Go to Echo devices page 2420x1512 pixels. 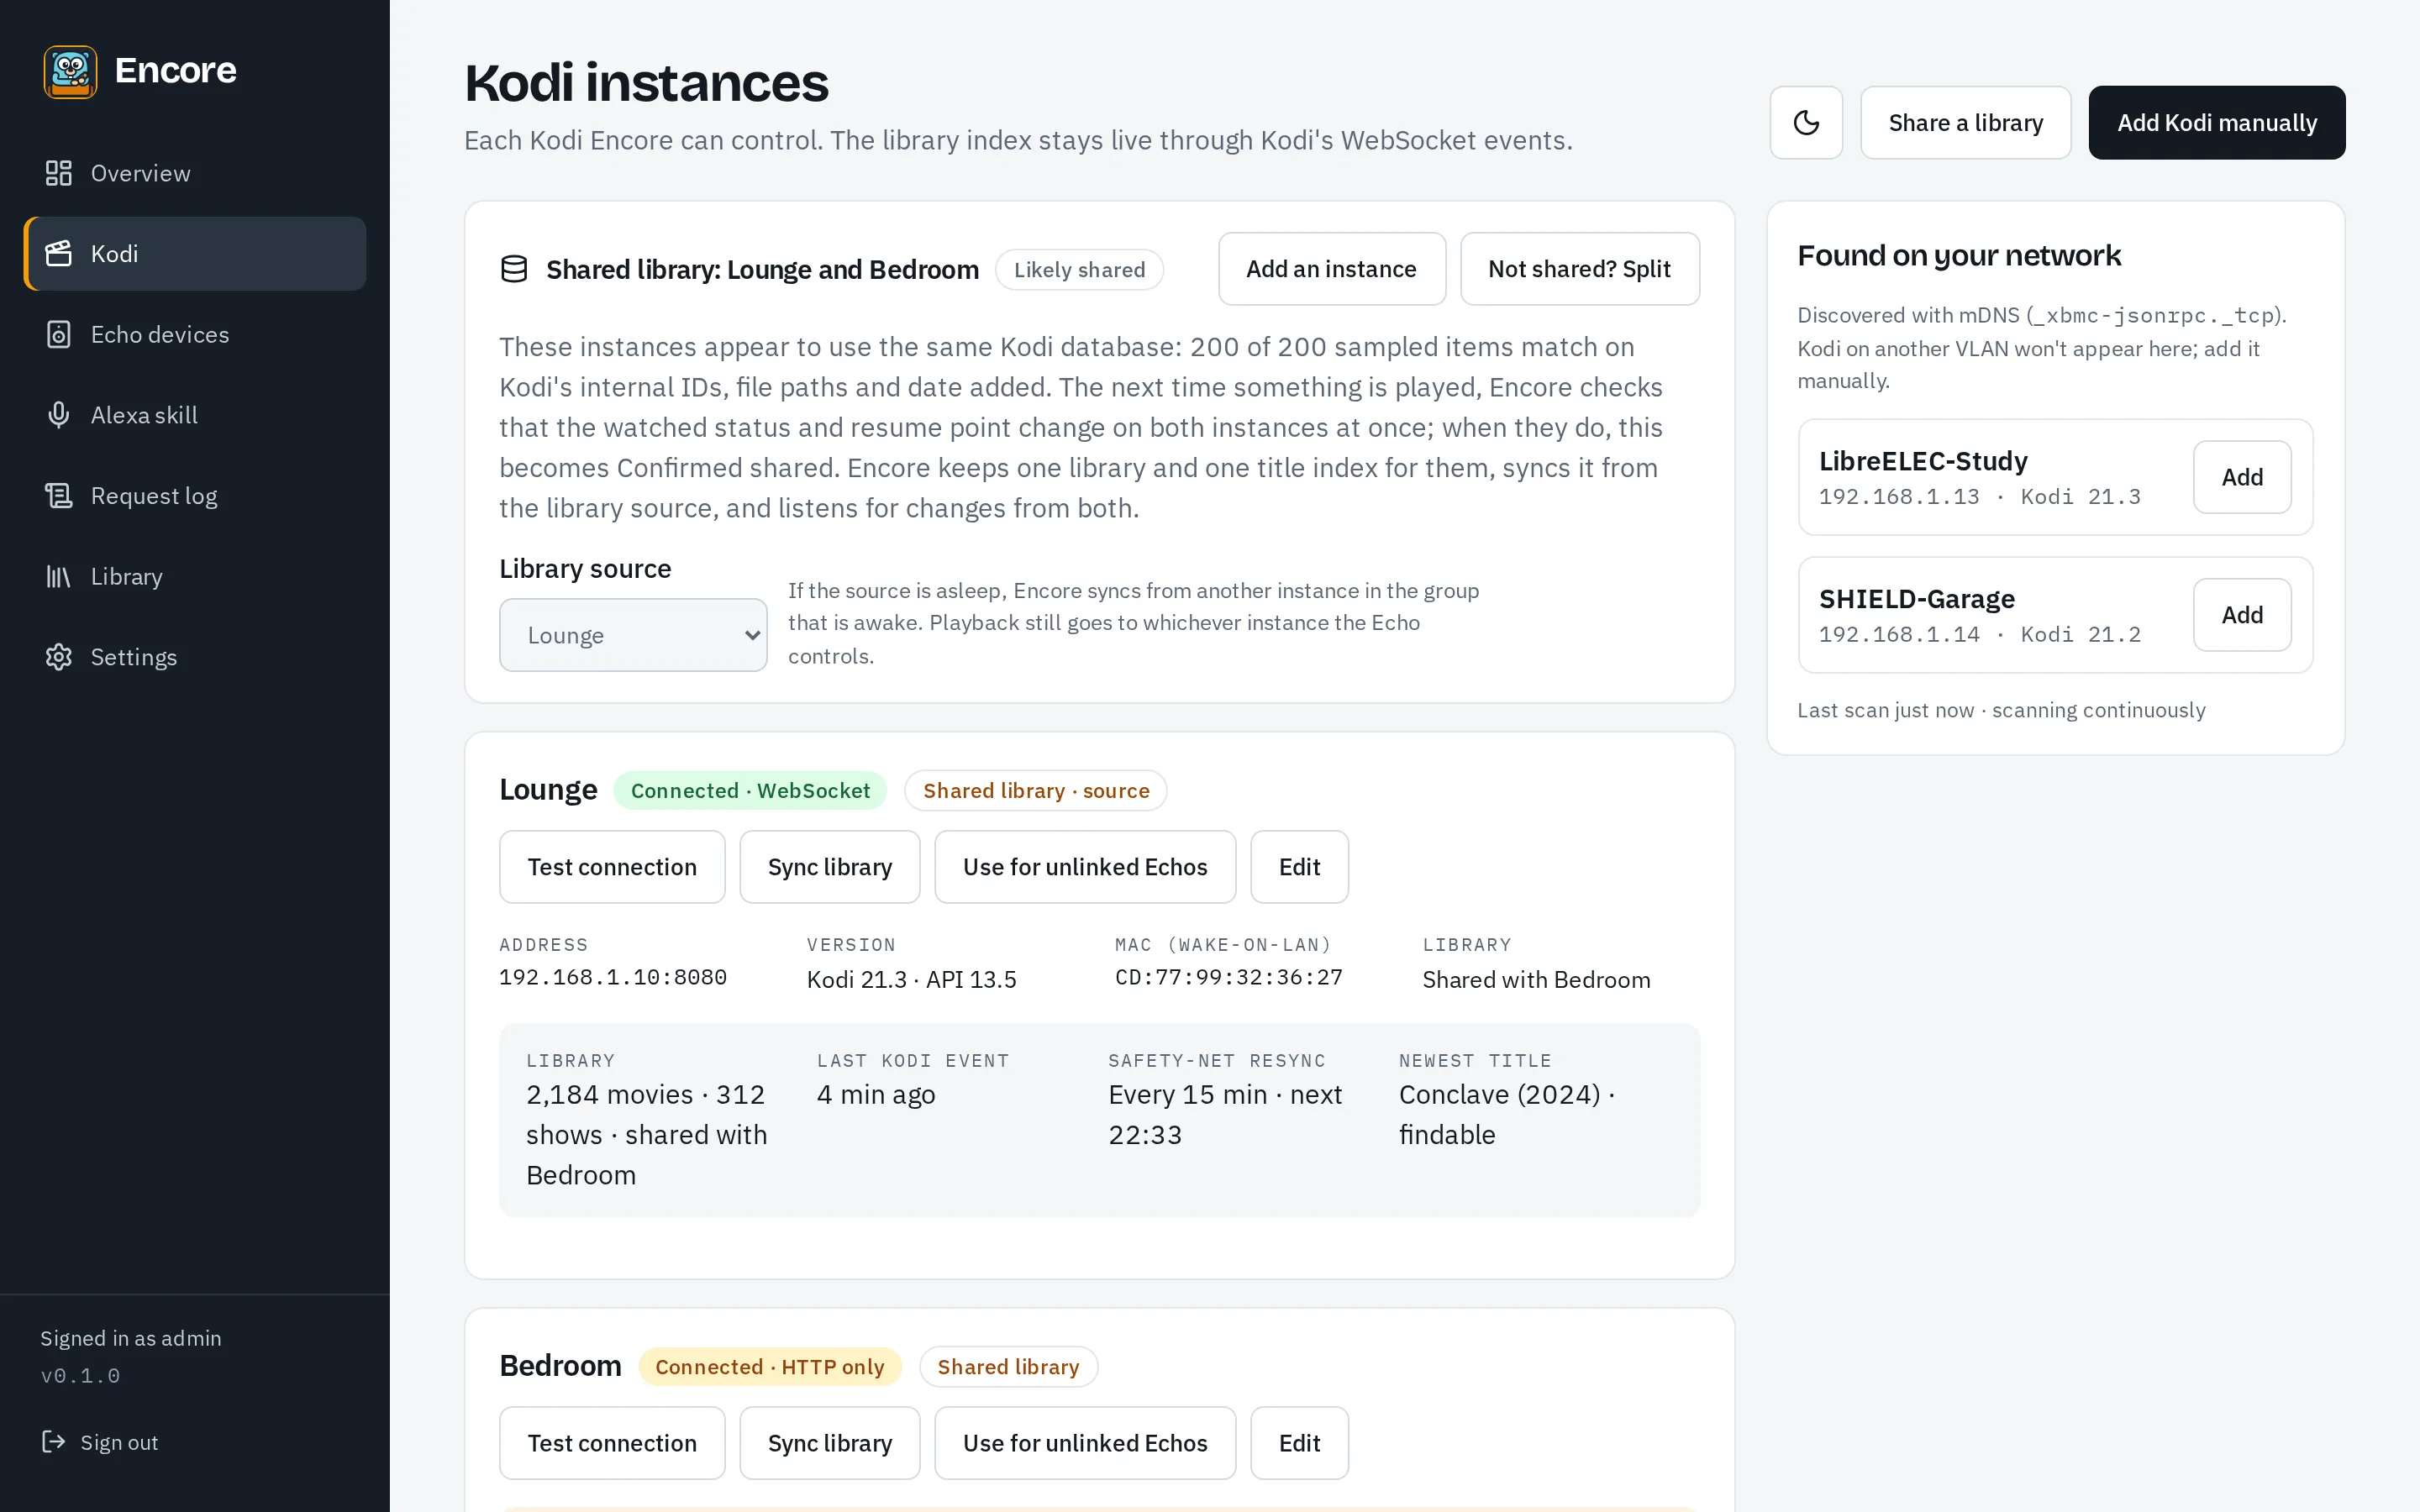(195, 334)
